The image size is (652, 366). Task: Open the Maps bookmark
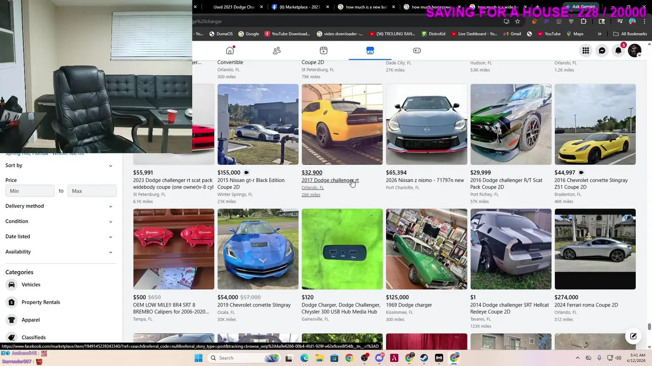coord(574,34)
